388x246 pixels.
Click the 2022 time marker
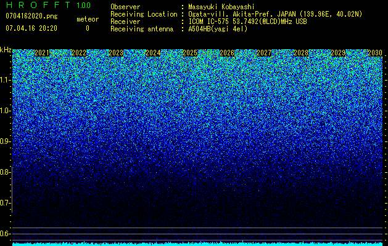[x=79, y=53]
